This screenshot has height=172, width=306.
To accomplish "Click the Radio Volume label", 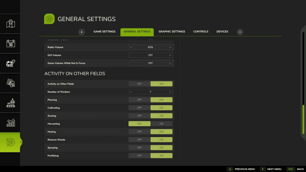I will click(56, 47).
